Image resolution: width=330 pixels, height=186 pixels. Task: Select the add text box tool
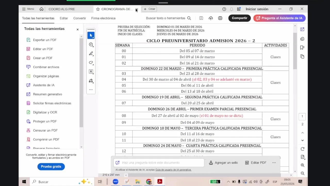[91, 72]
